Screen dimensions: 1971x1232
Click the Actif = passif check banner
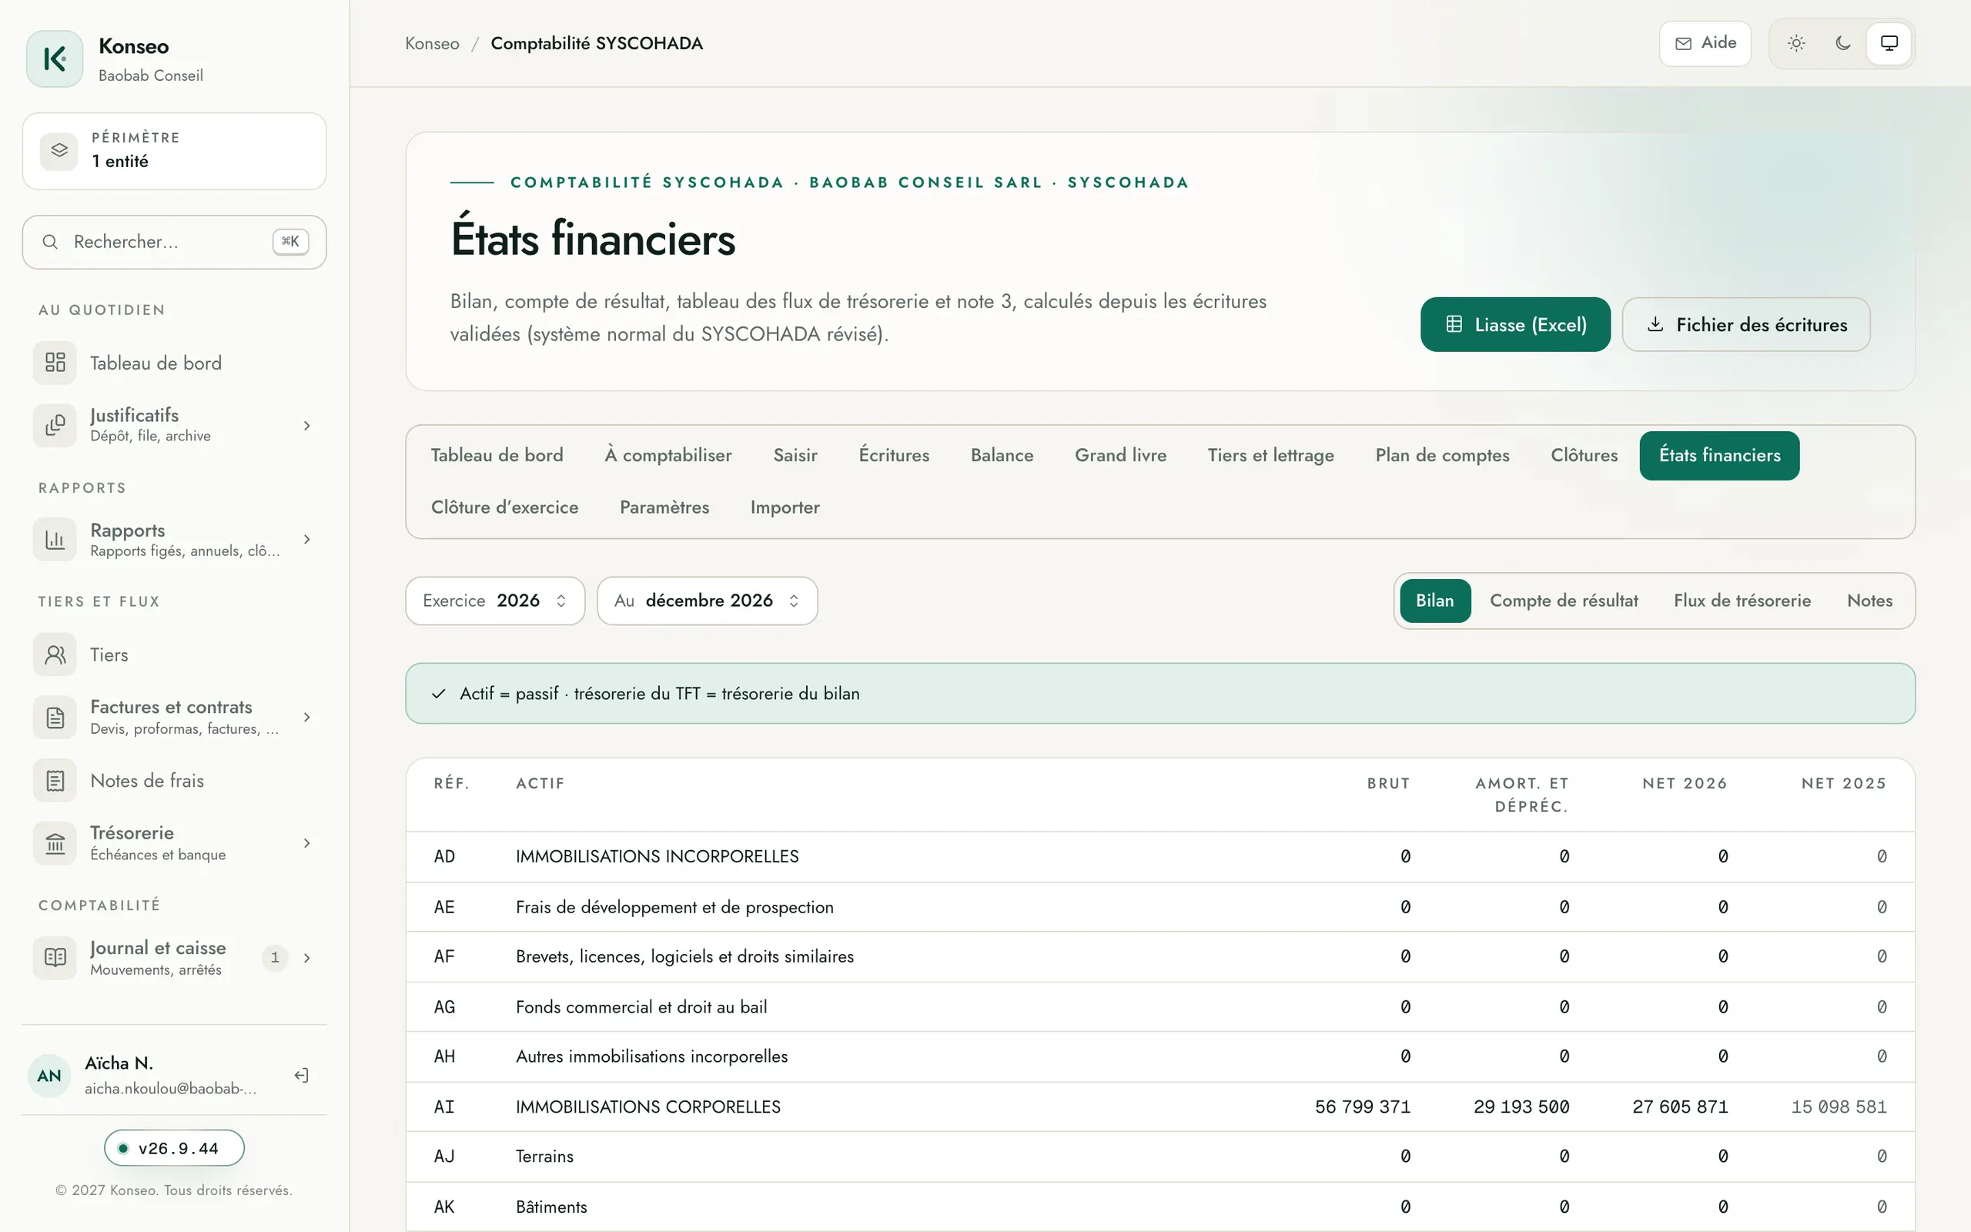click(x=1160, y=694)
